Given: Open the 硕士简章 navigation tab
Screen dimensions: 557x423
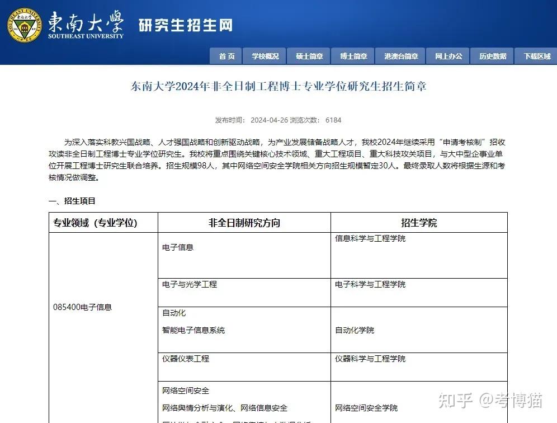Looking at the screenshot, I should click(x=309, y=56).
